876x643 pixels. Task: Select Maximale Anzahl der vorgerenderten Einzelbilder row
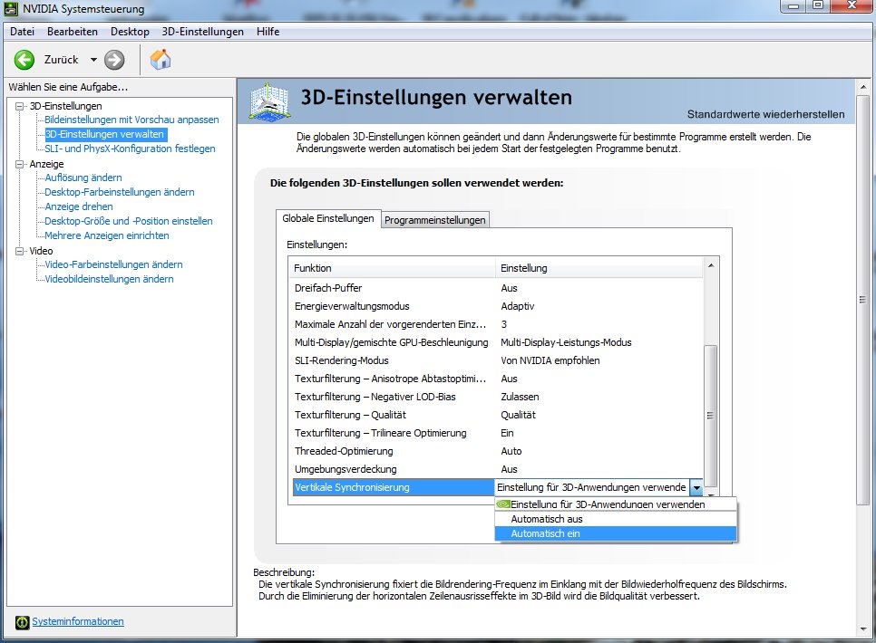(496, 324)
